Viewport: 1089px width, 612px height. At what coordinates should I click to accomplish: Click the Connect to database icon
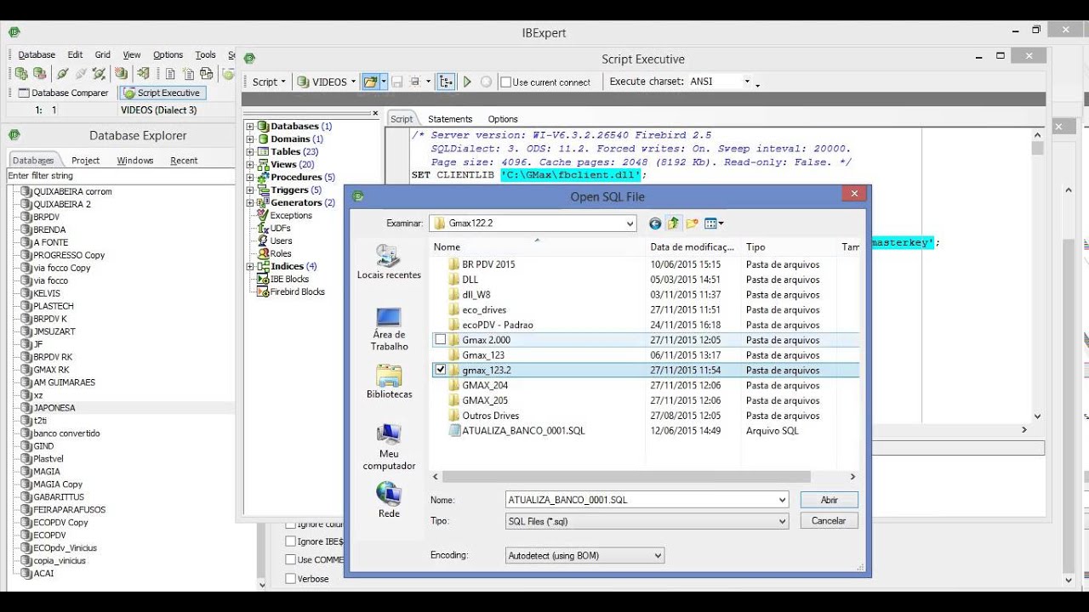tap(62, 74)
